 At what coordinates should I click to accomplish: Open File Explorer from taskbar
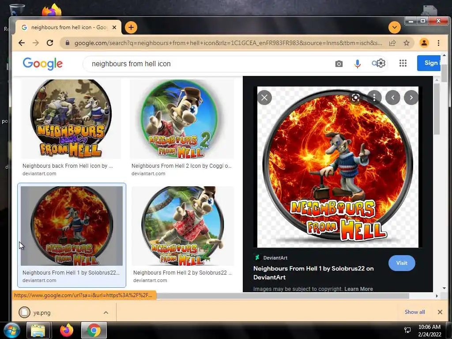click(38, 330)
